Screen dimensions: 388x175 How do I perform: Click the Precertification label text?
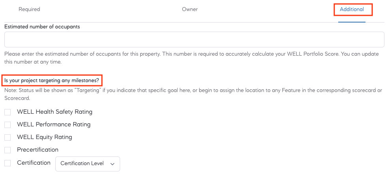click(x=38, y=150)
